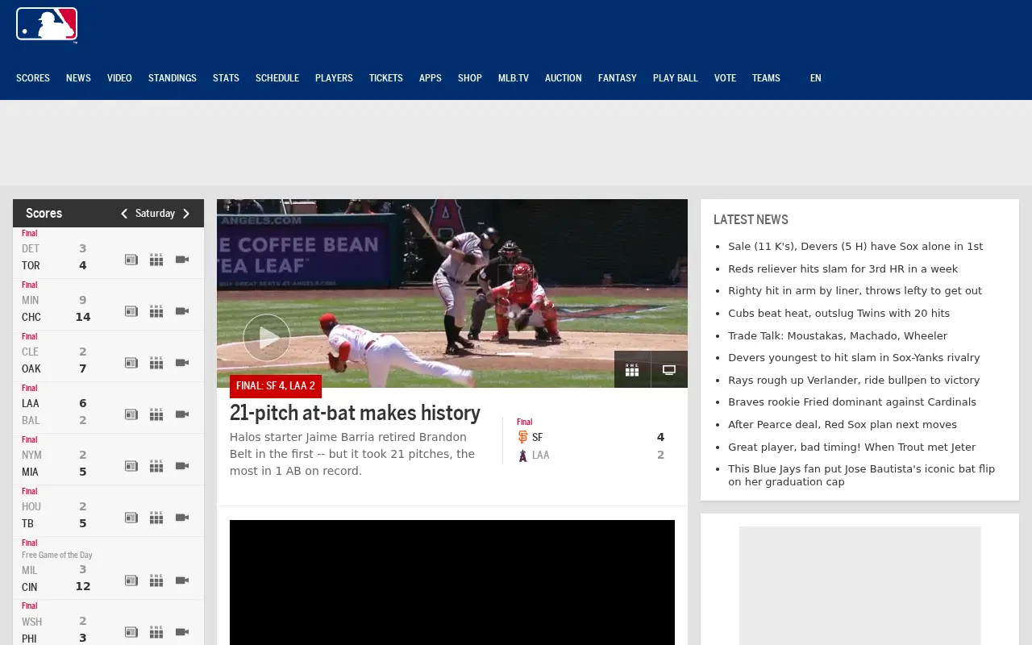The image size is (1032, 645).
Task: Click the MLB logo
Action: pos(47,24)
